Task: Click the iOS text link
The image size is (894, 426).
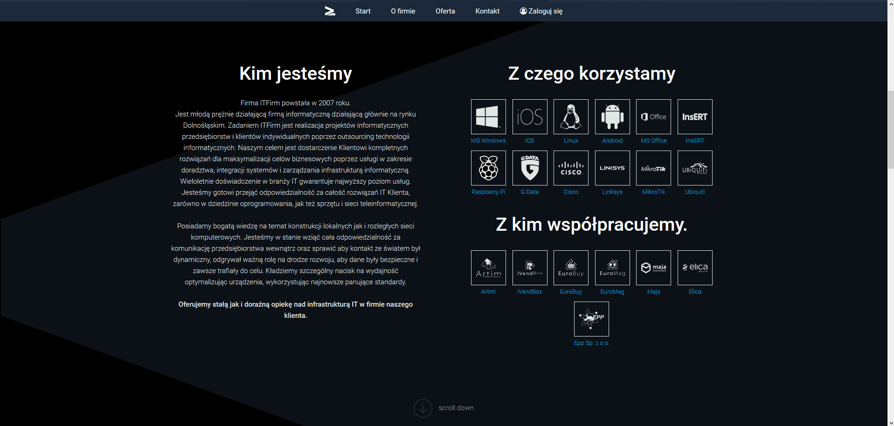Action: [x=530, y=140]
